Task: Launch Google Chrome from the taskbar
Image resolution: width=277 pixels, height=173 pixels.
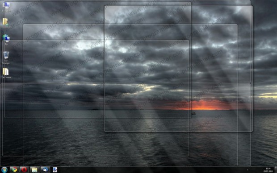Action: 14,169
